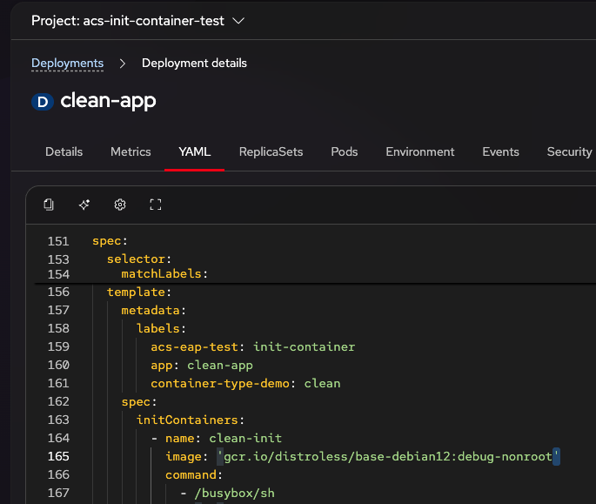Click the 'selector:' key

coord(139,259)
